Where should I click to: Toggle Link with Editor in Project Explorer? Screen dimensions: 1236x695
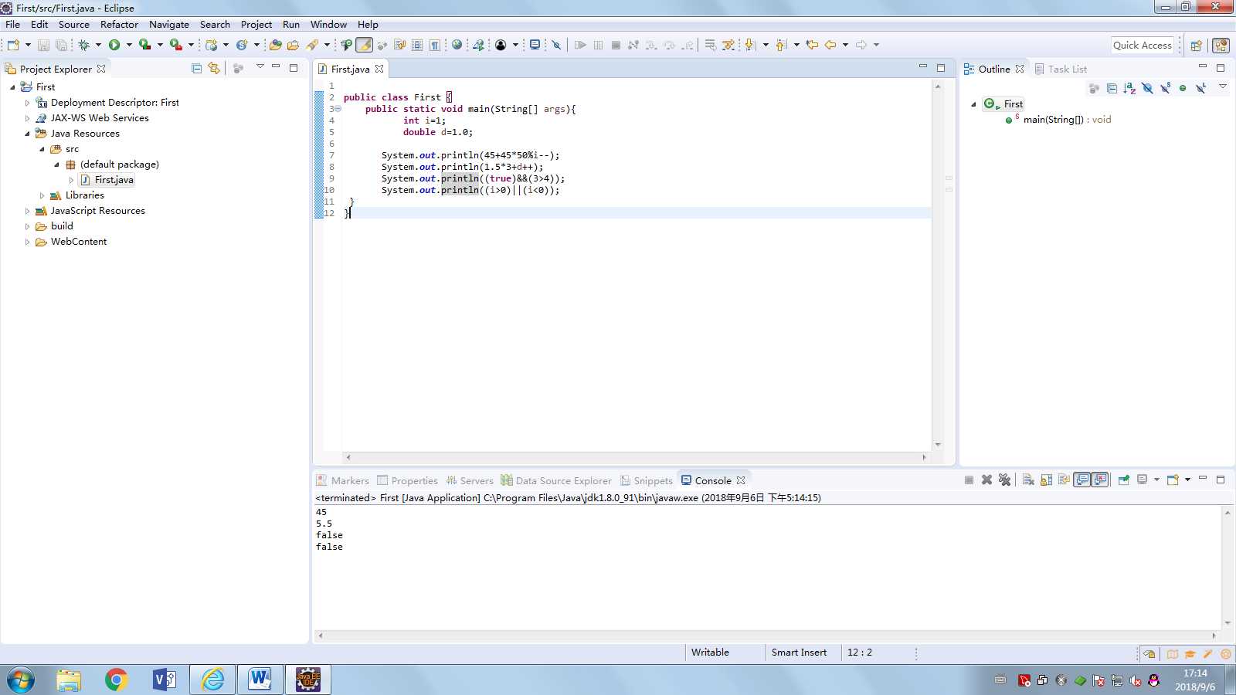pyautogui.click(x=214, y=68)
